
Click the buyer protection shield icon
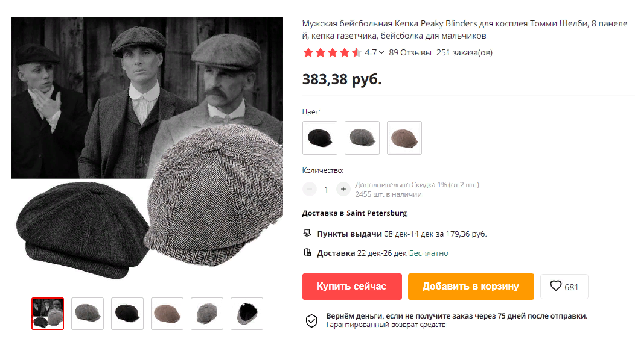tap(311, 321)
